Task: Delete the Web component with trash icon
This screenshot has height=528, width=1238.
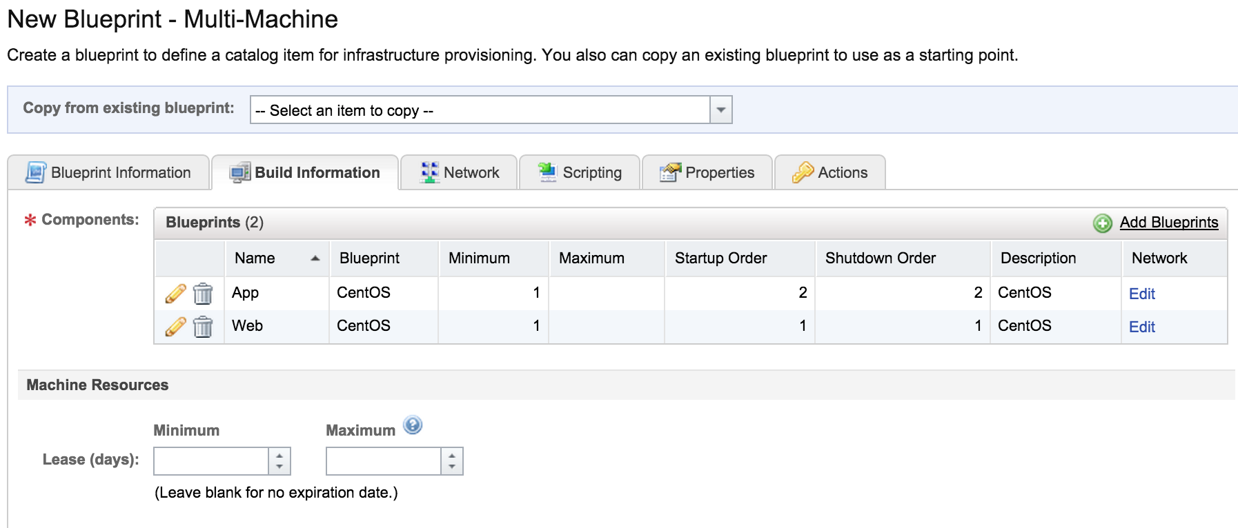Action: click(203, 327)
